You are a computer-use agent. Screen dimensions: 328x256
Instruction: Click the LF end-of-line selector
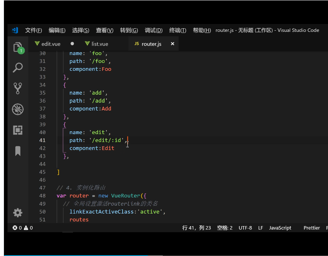pyautogui.click(x=261, y=228)
